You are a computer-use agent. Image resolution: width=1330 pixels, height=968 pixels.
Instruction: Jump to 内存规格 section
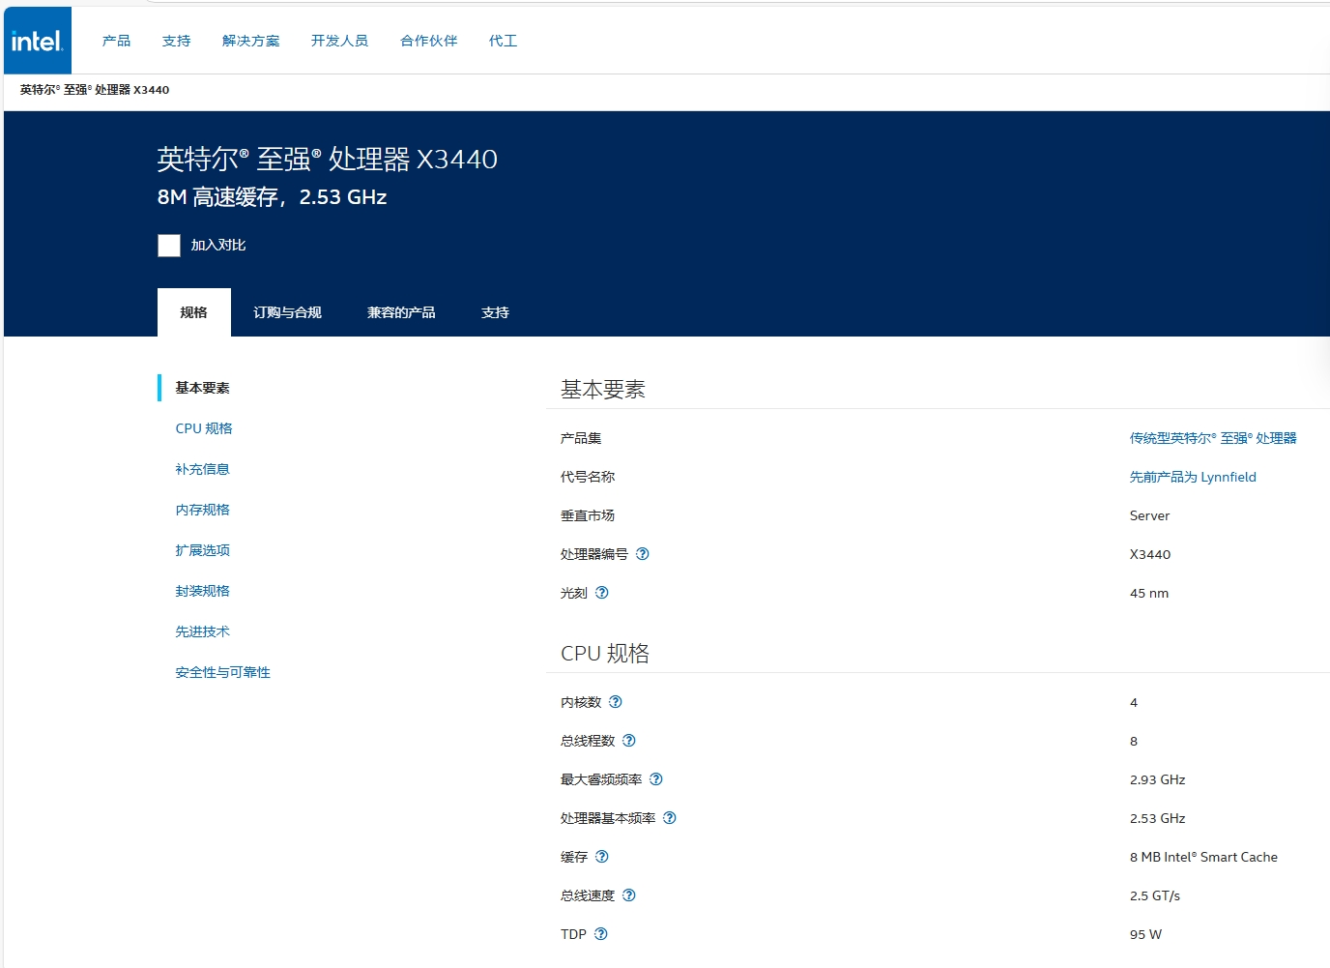(x=203, y=510)
